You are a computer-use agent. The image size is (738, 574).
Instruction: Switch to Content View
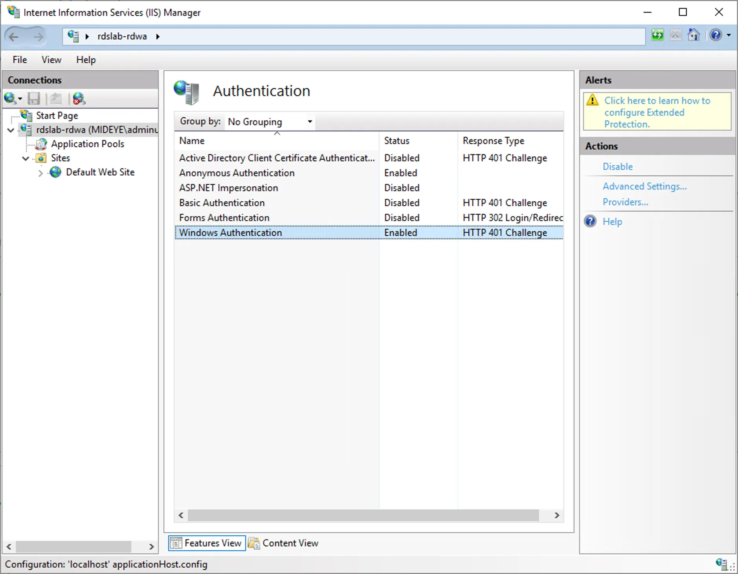[290, 543]
